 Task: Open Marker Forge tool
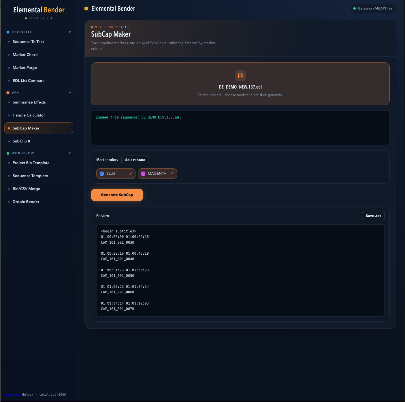[x=39, y=68]
